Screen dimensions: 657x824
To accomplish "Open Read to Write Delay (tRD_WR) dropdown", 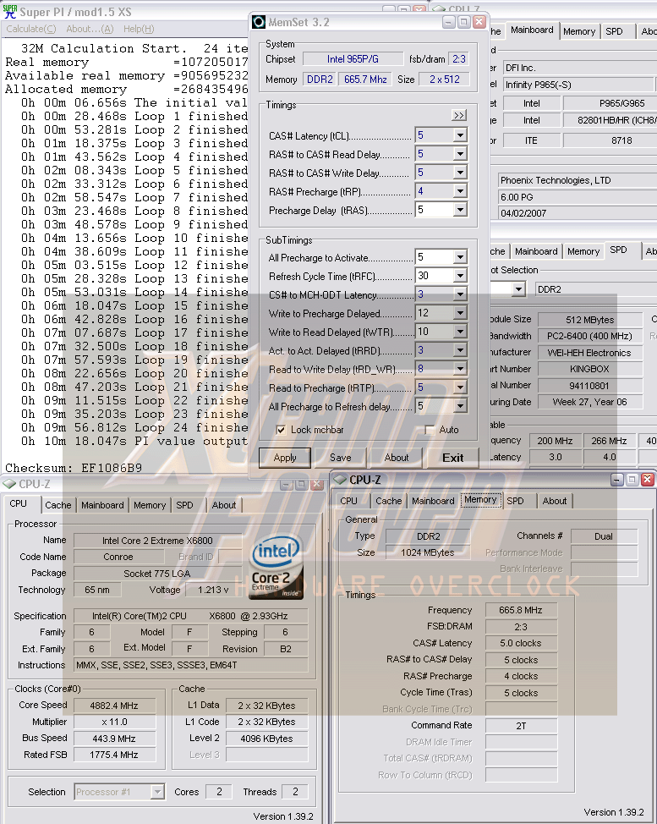I will [460, 370].
